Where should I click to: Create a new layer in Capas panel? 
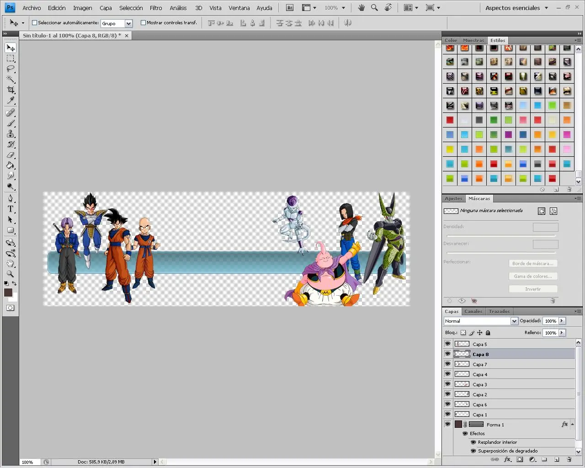557,460
